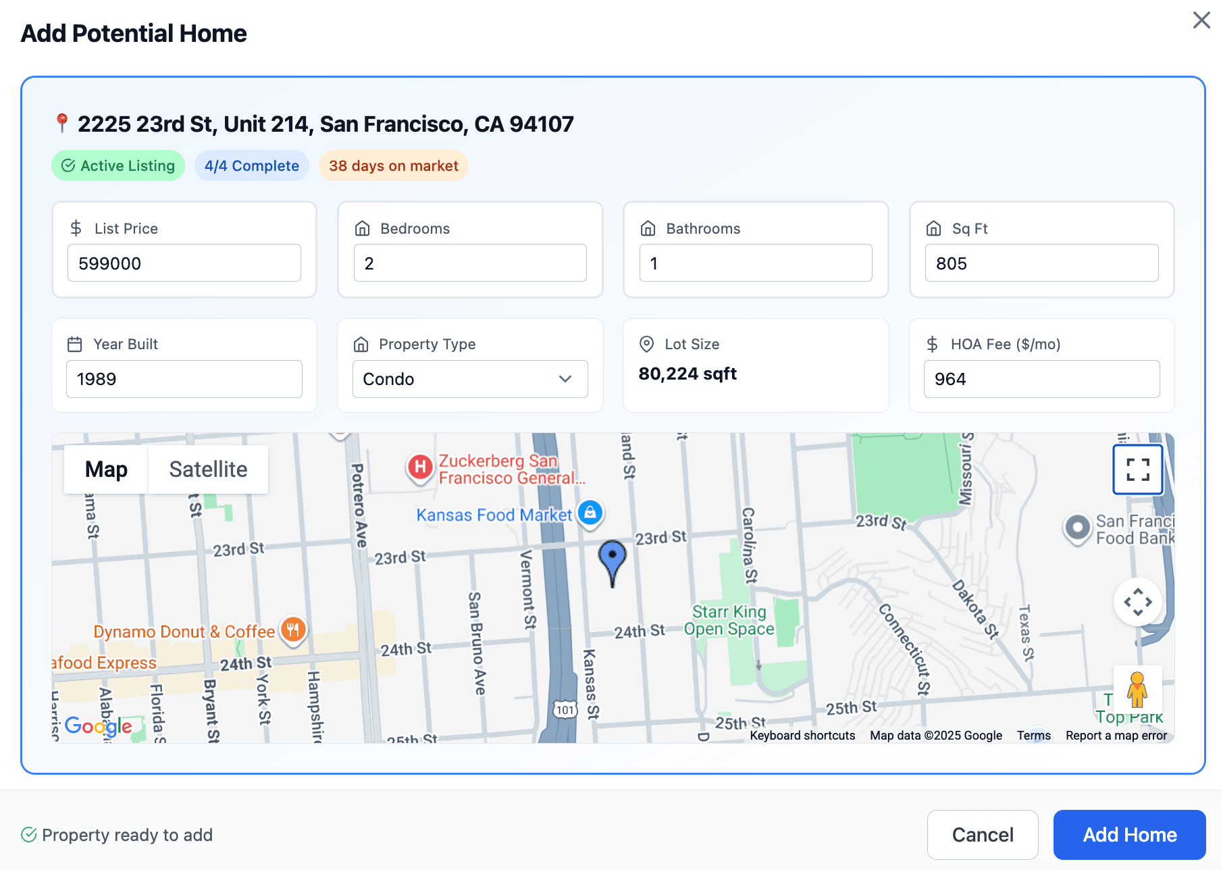Click the dollar icon on HOA Fee
Image resolution: width=1221 pixels, height=870 pixels.
click(x=933, y=343)
